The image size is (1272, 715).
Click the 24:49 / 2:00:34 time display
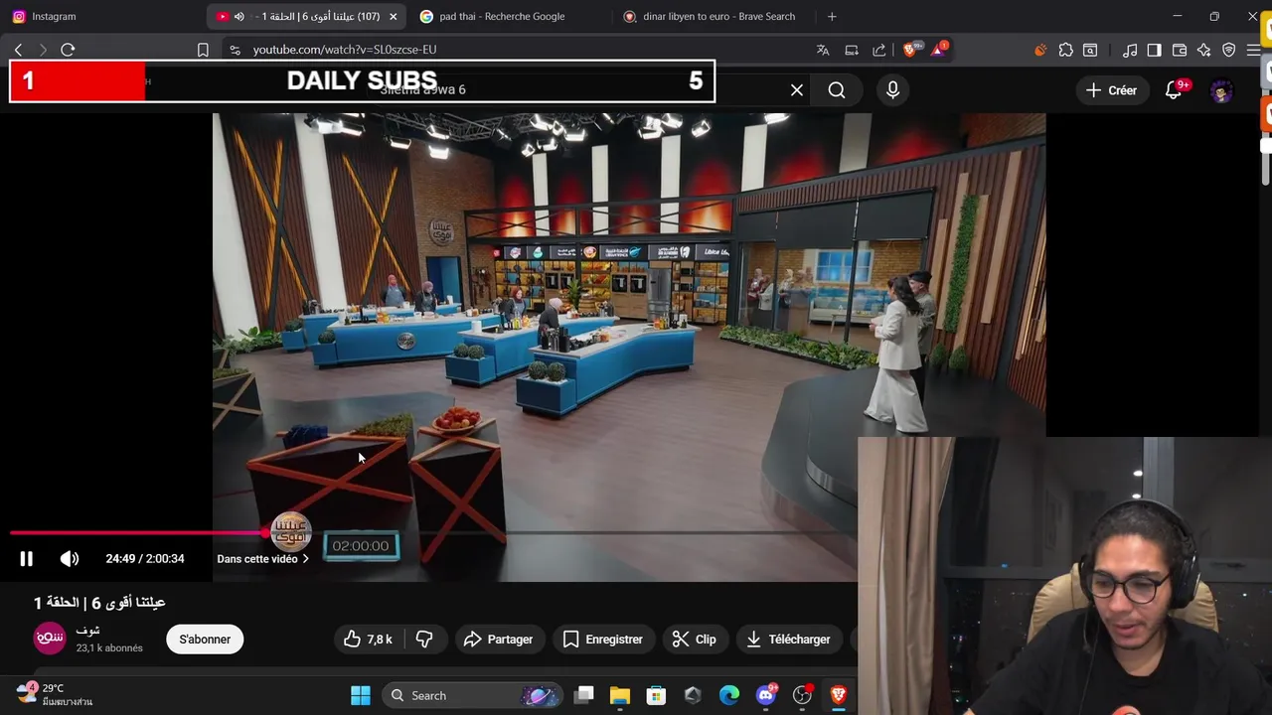[x=145, y=559]
